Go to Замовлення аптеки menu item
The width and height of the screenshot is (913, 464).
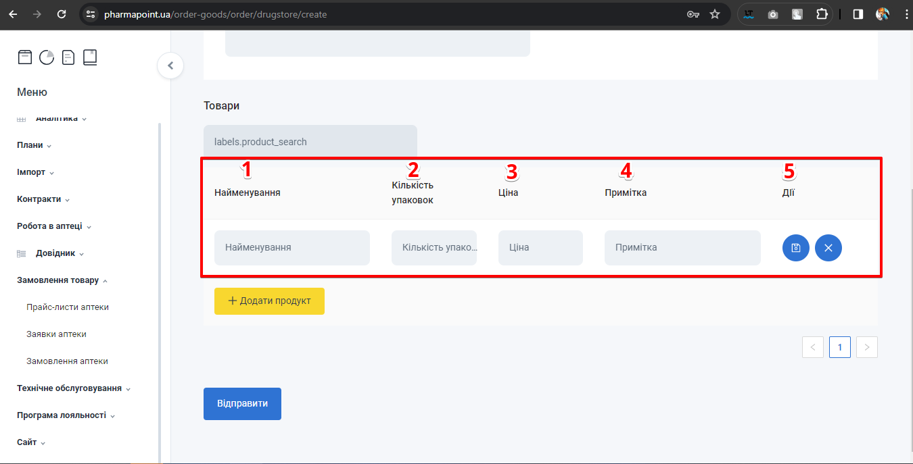pos(67,361)
